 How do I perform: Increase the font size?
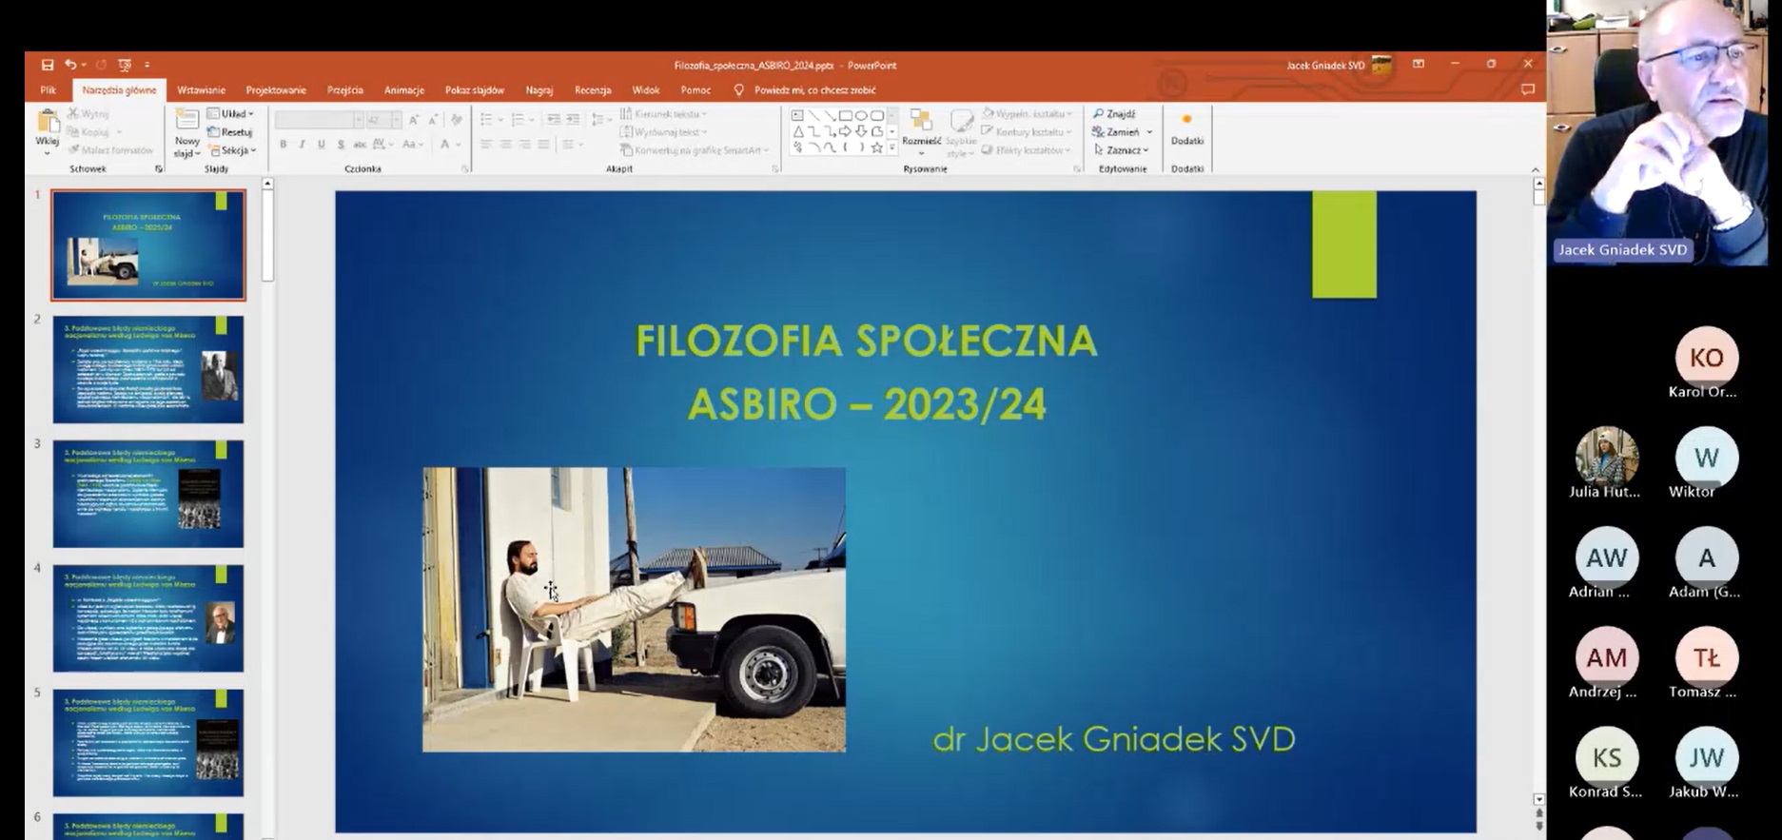click(x=414, y=120)
